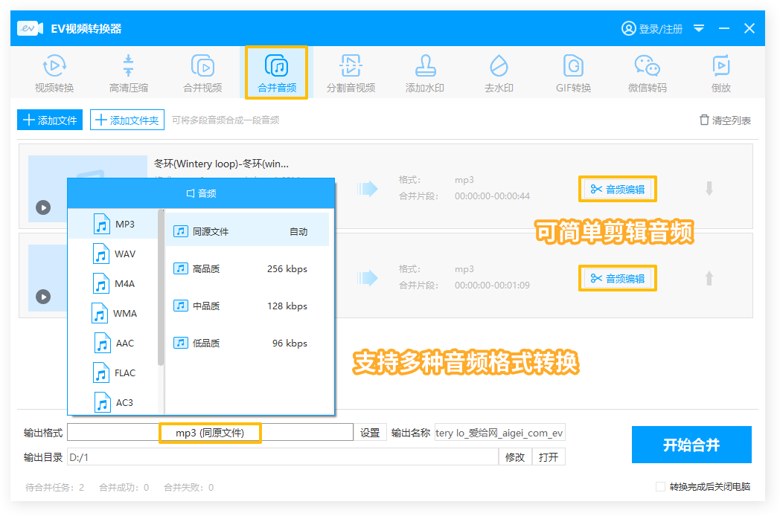The height and width of the screenshot is (516, 780).
Task: Select the 高清压缩 compression tool
Action: coord(129,74)
